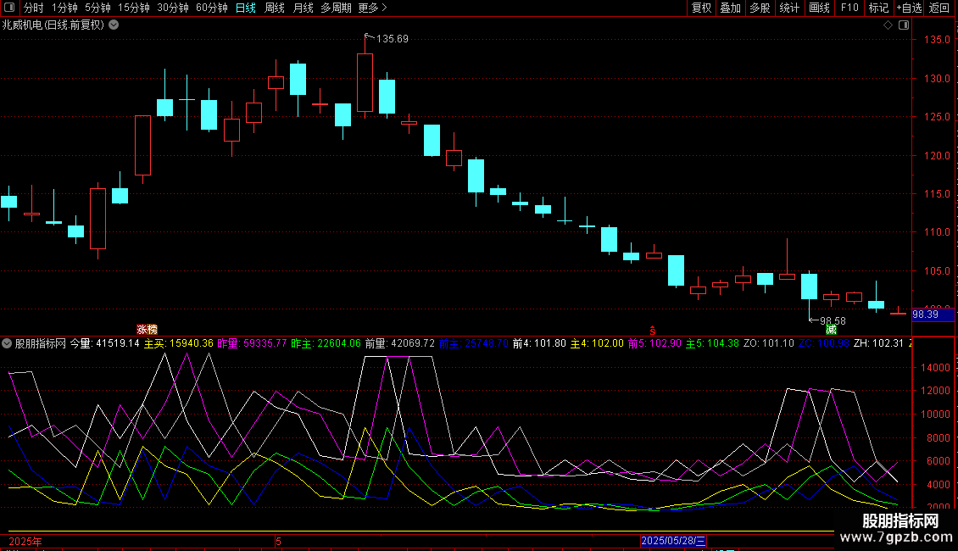This screenshot has width=958, height=551.
Task: Expand 更多 period options
Action: coord(372,8)
